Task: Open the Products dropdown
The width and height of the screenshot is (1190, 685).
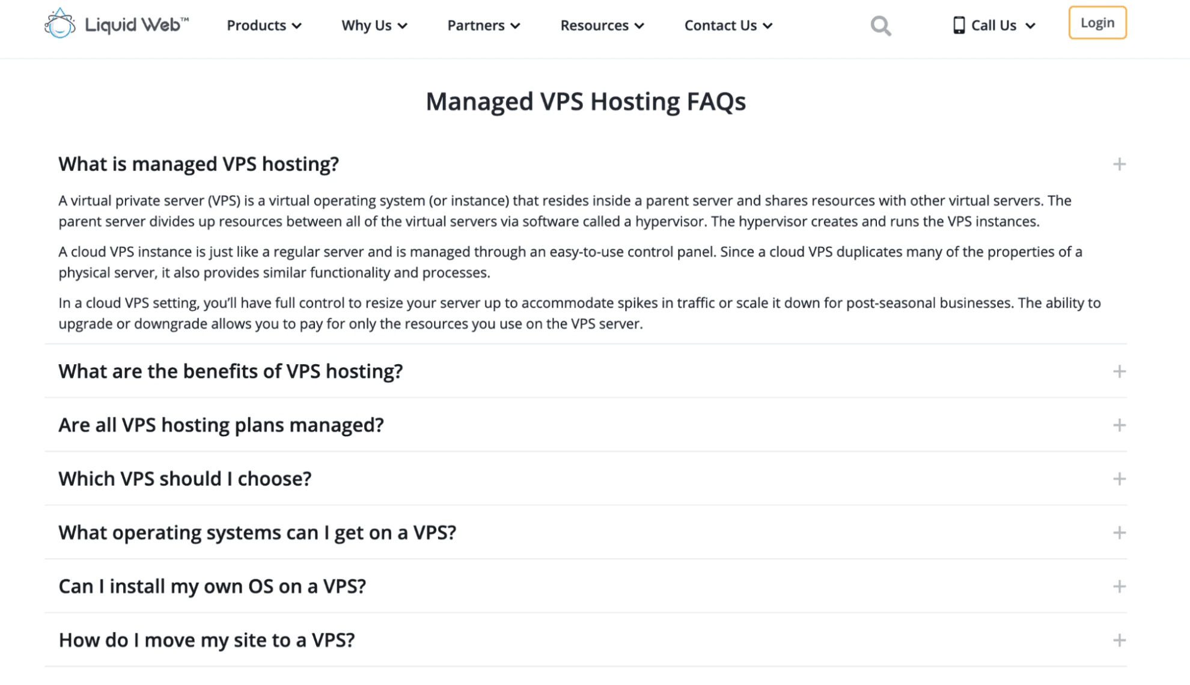Action: (263, 25)
